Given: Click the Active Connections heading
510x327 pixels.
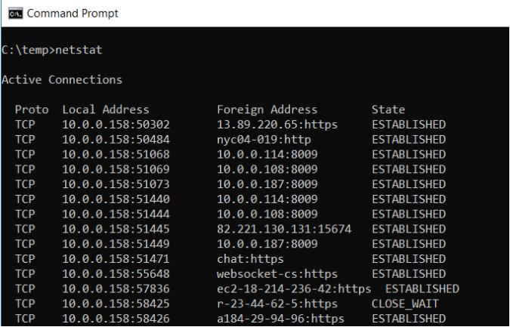Looking at the screenshot, I should (62, 79).
